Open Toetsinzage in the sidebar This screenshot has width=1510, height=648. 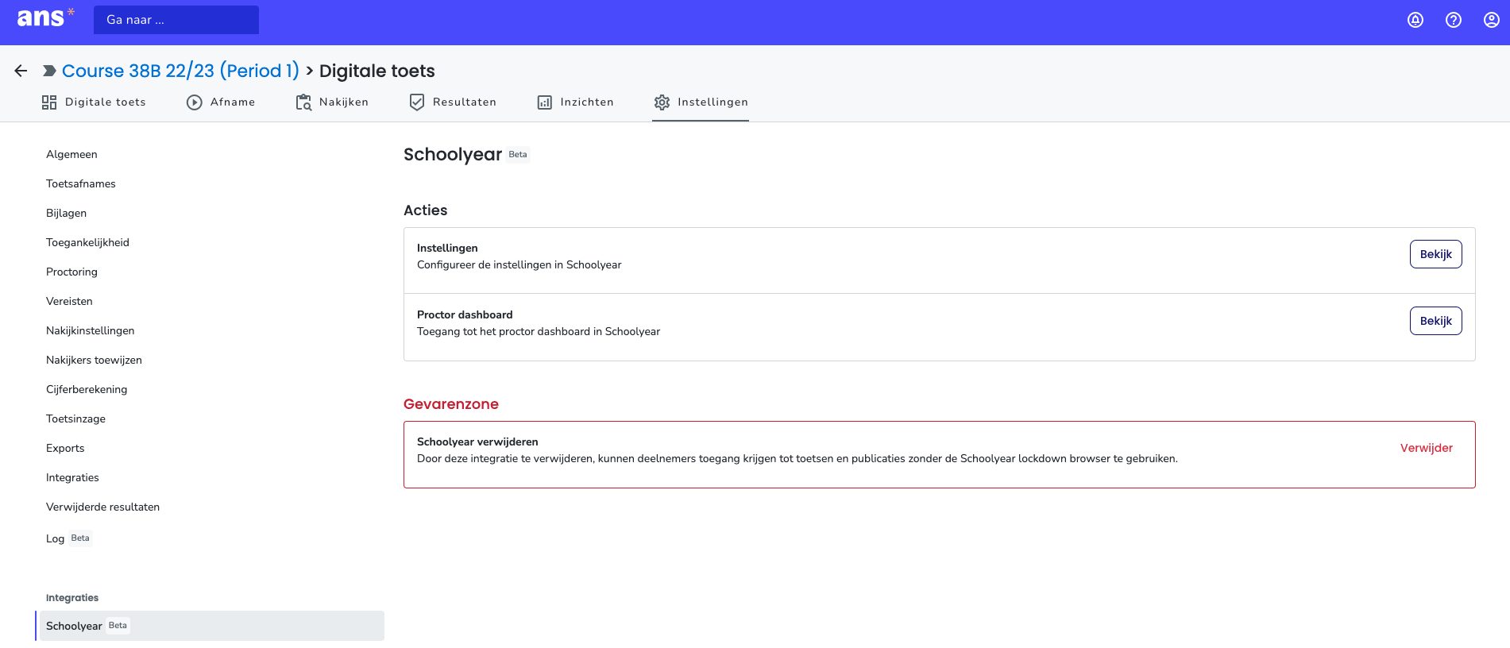coord(75,418)
